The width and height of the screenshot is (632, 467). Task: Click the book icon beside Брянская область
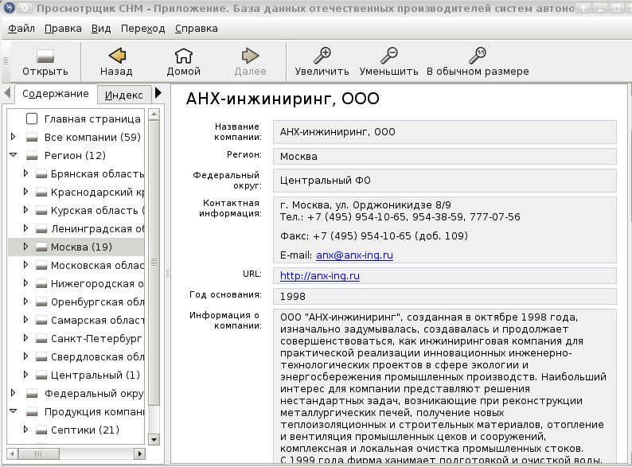click(x=41, y=174)
